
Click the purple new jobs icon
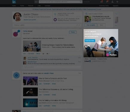pos(55,19)
